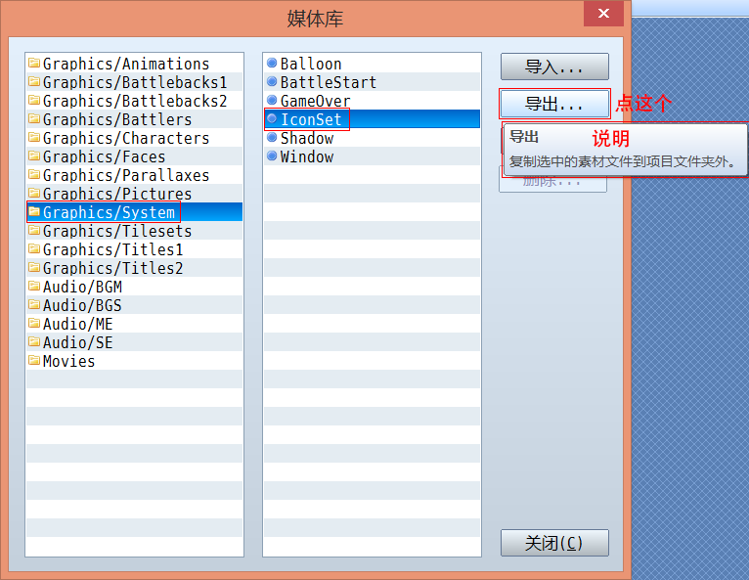Click the Audio/SE folder icon
This screenshot has width=749, height=580.
pyautogui.click(x=34, y=342)
